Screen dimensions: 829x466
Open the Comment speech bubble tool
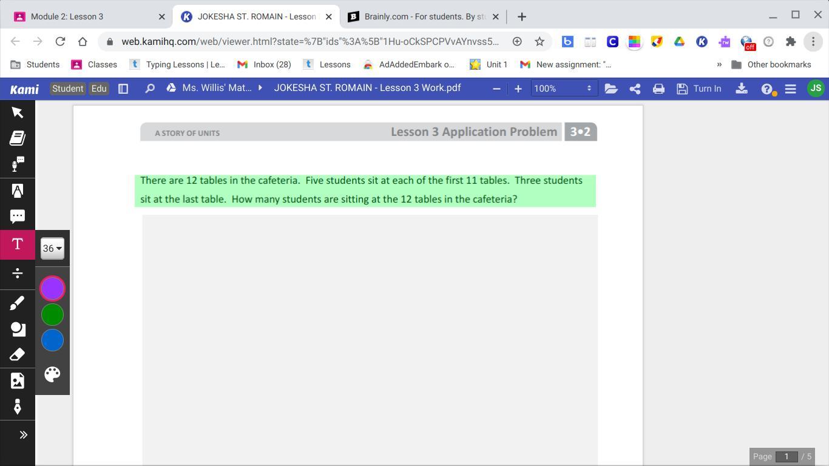tap(17, 217)
